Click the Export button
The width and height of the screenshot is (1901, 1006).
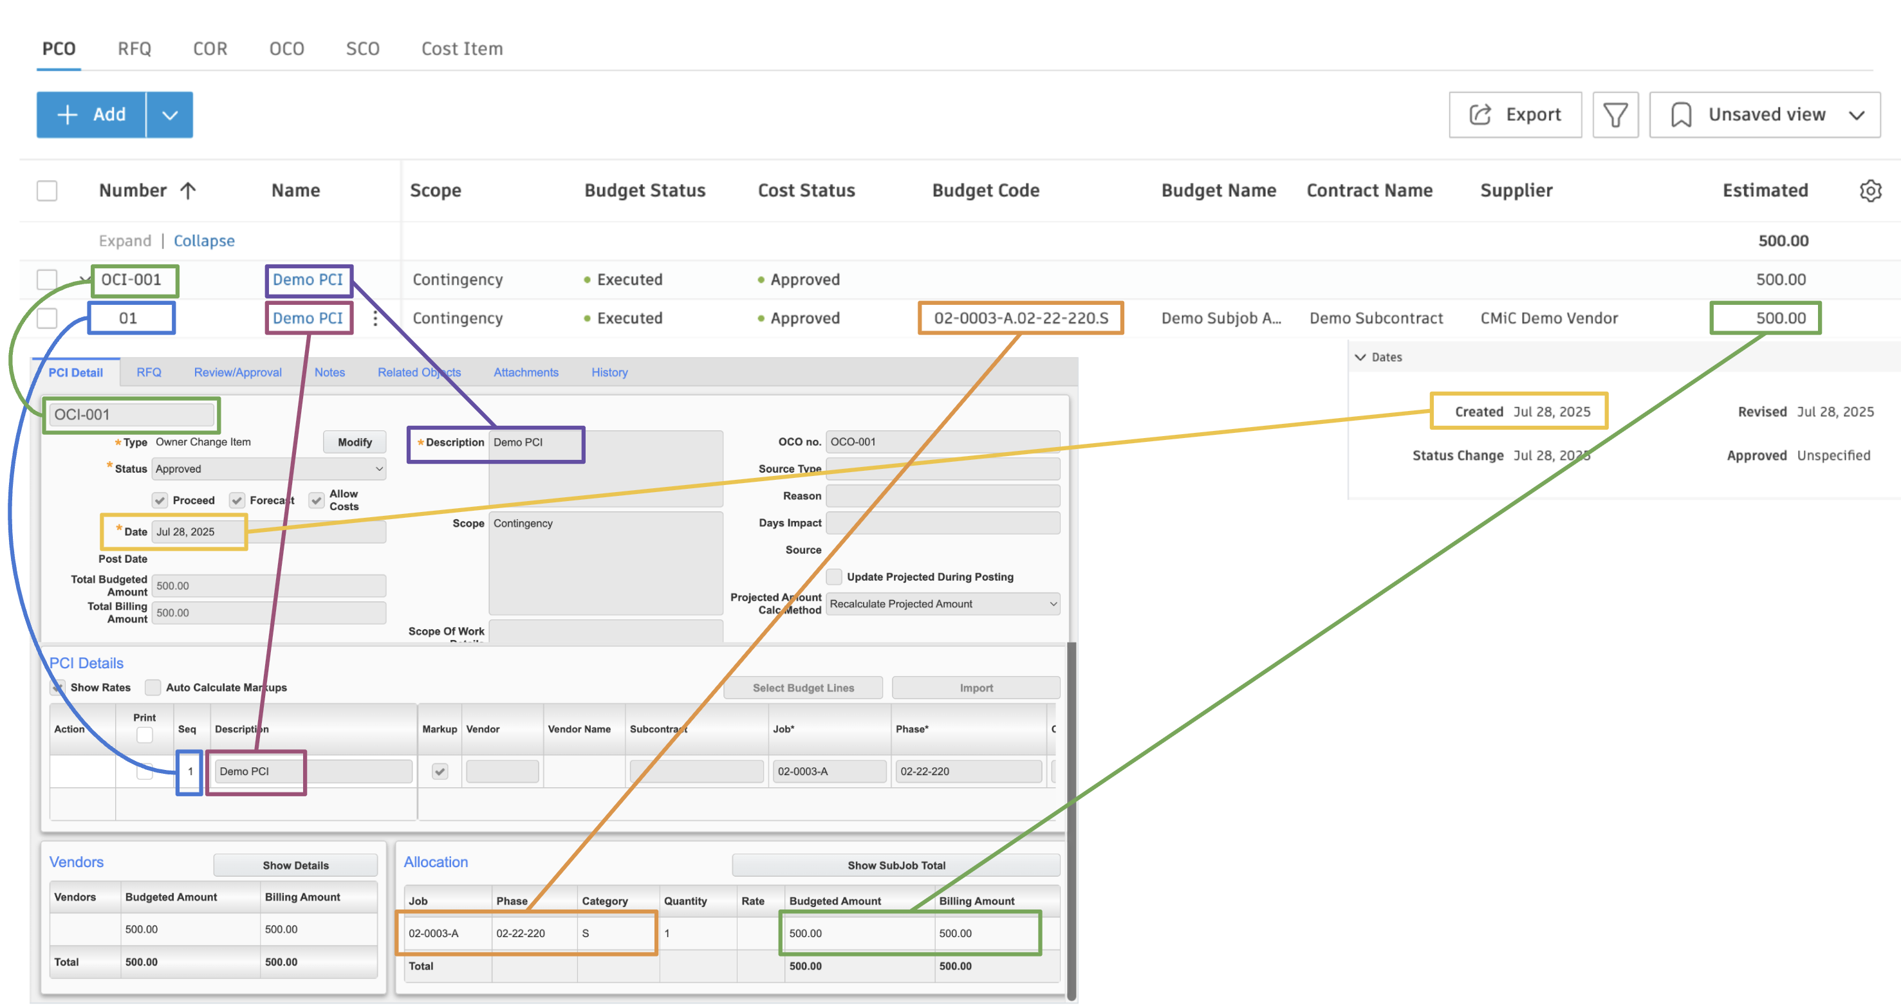[x=1514, y=114]
